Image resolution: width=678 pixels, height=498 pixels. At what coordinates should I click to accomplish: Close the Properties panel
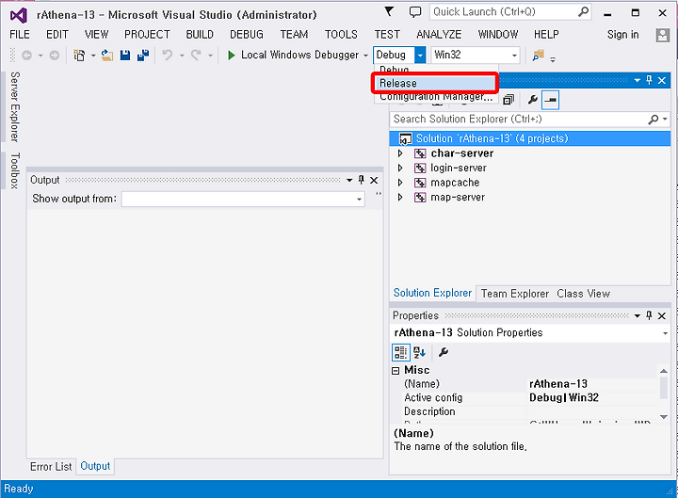pos(662,316)
